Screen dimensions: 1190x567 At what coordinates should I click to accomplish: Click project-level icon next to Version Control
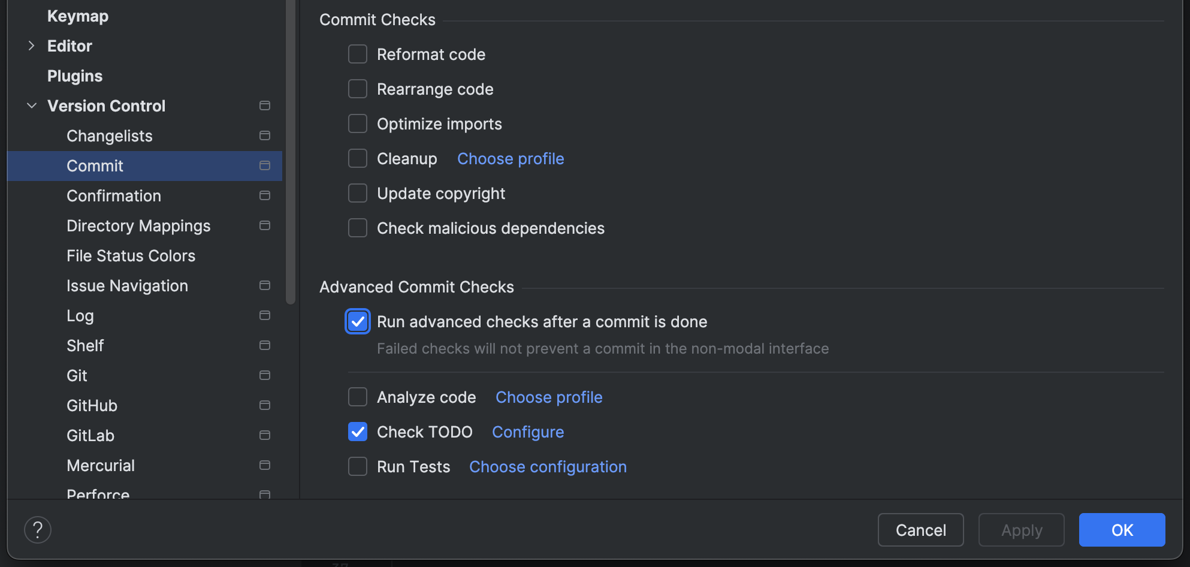(x=265, y=106)
